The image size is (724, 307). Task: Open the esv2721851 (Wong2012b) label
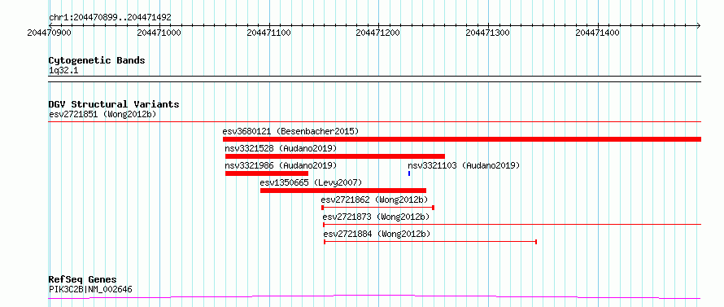(x=102, y=114)
